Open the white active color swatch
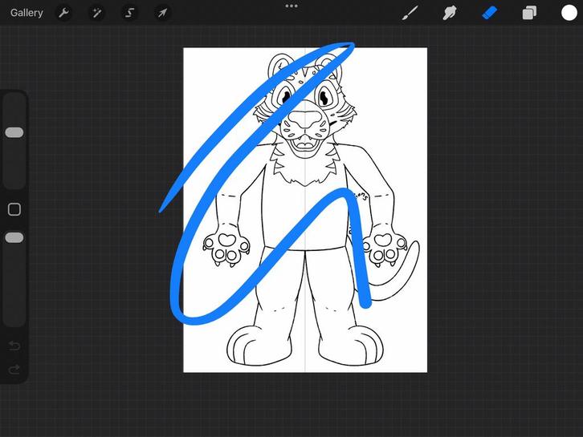 click(x=569, y=13)
